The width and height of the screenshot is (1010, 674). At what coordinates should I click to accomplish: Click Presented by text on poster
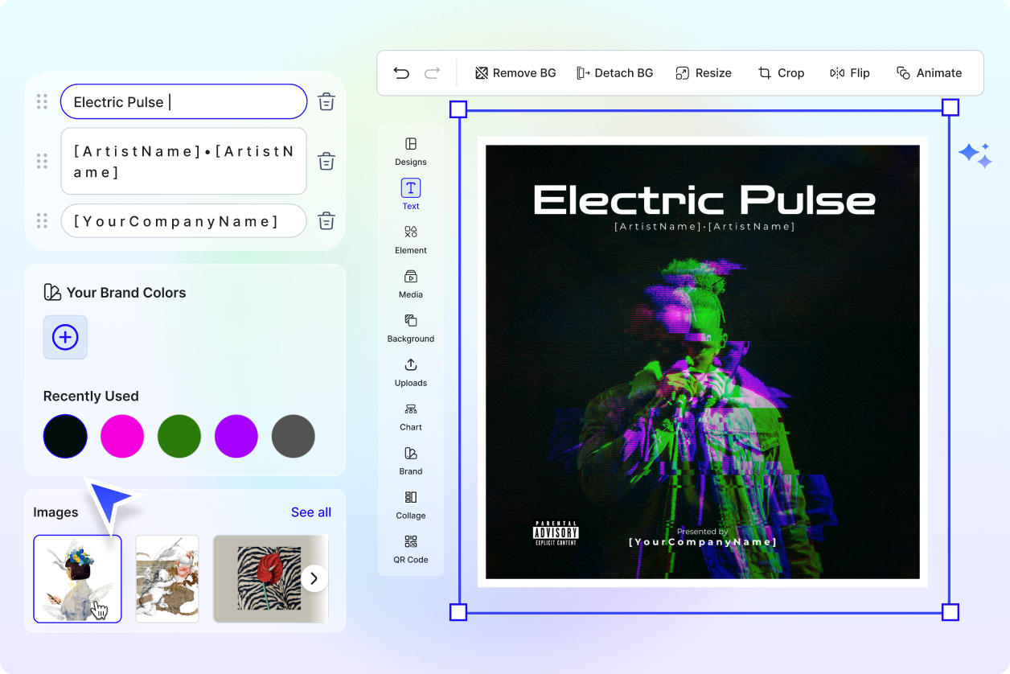[702, 531]
